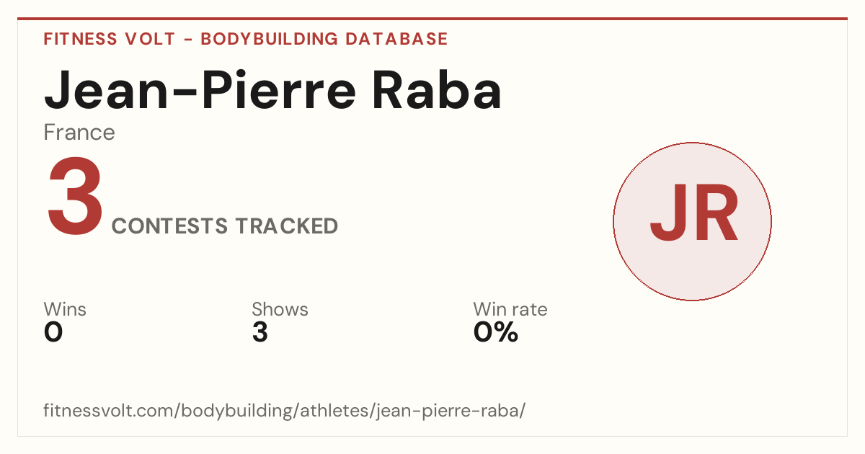This screenshot has width=865, height=454.
Task: Click the Win rate label
Action: tap(510, 310)
